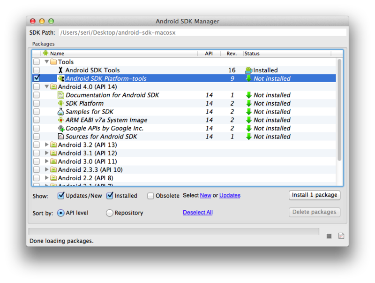Click Not installed status in Documentation row

point(272,95)
